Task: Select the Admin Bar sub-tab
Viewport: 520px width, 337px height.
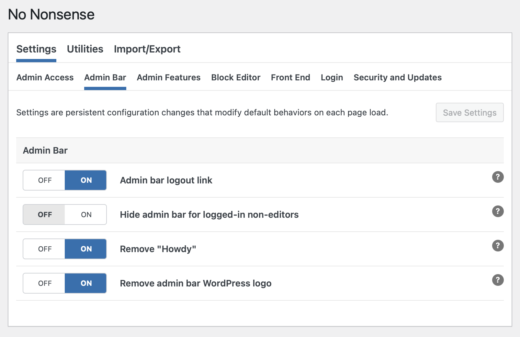Action: click(105, 77)
